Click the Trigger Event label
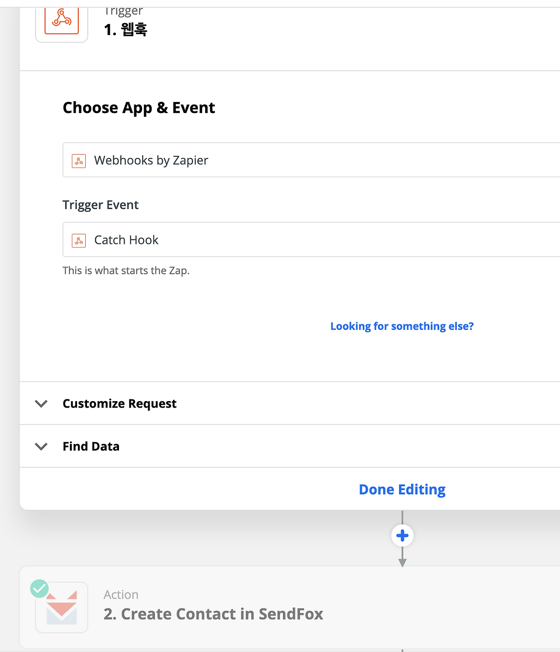This screenshot has width=560, height=652. 101,205
